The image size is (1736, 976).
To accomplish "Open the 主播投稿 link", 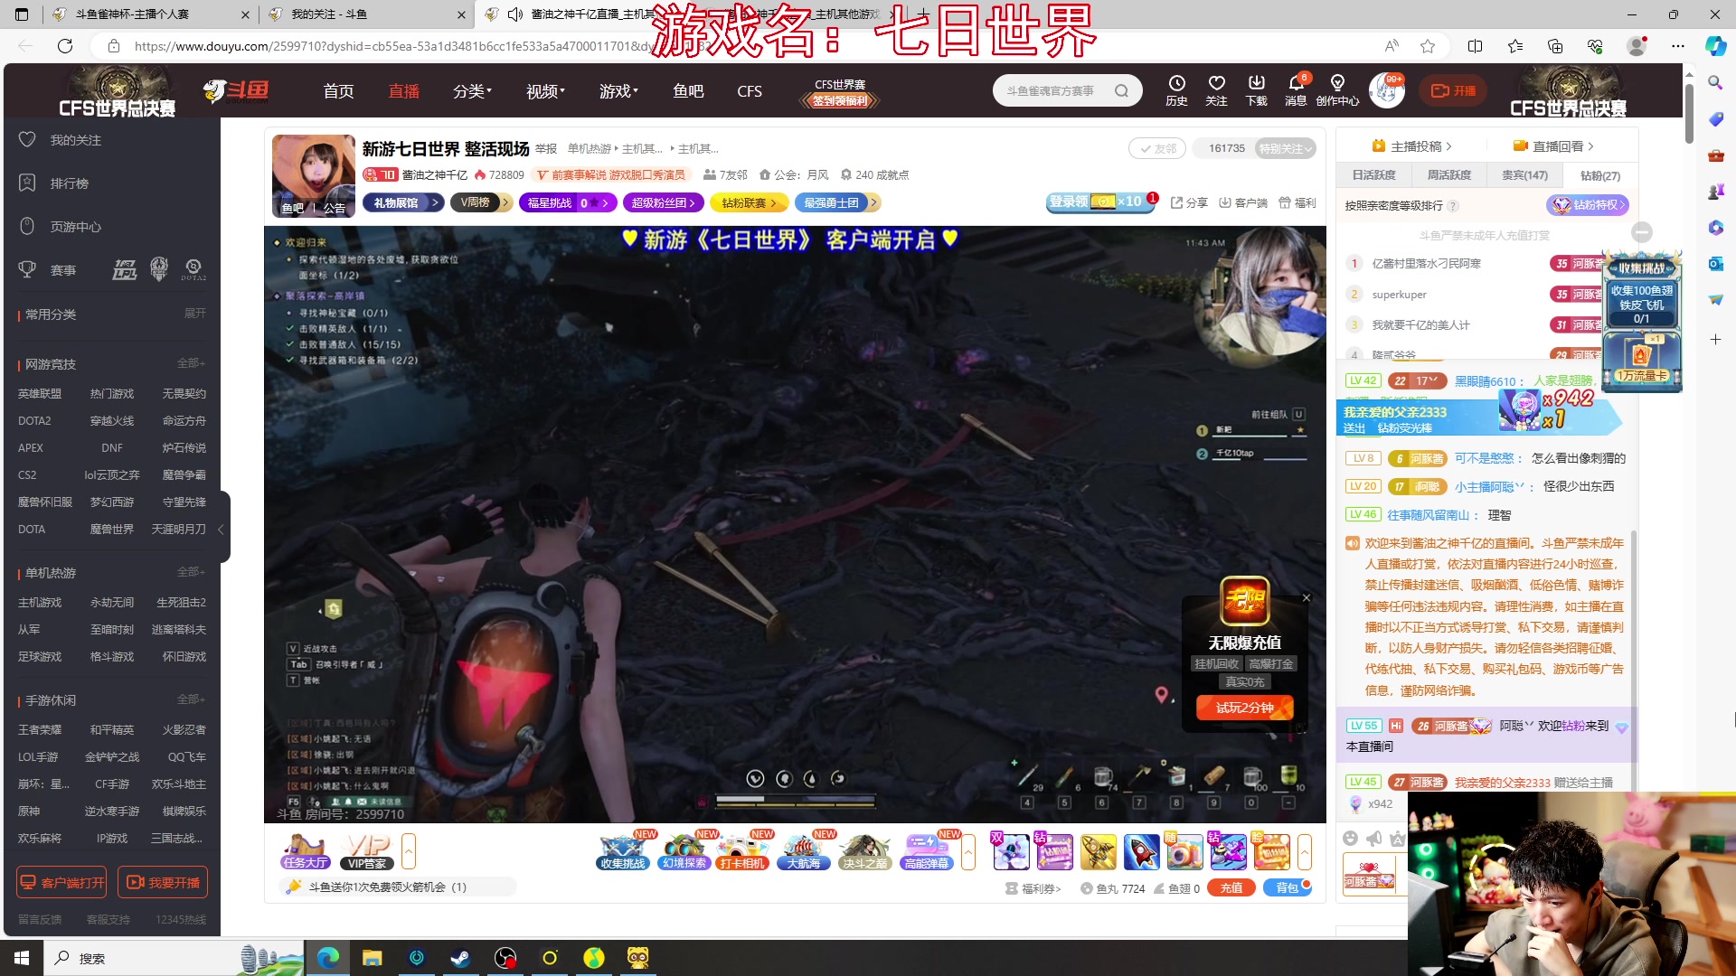I will pyautogui.click(x=1411, y=146).
